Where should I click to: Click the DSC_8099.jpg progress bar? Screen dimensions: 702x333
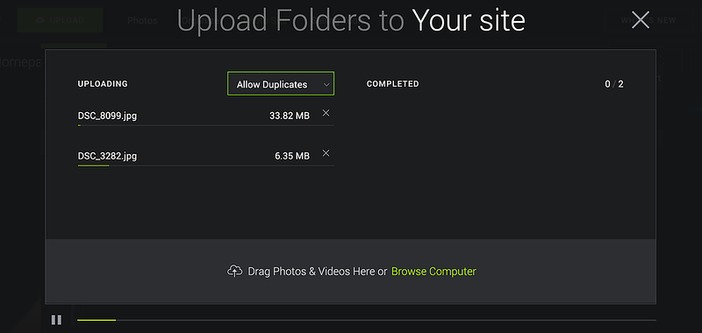pyautogui.click(x=205, y=125)
